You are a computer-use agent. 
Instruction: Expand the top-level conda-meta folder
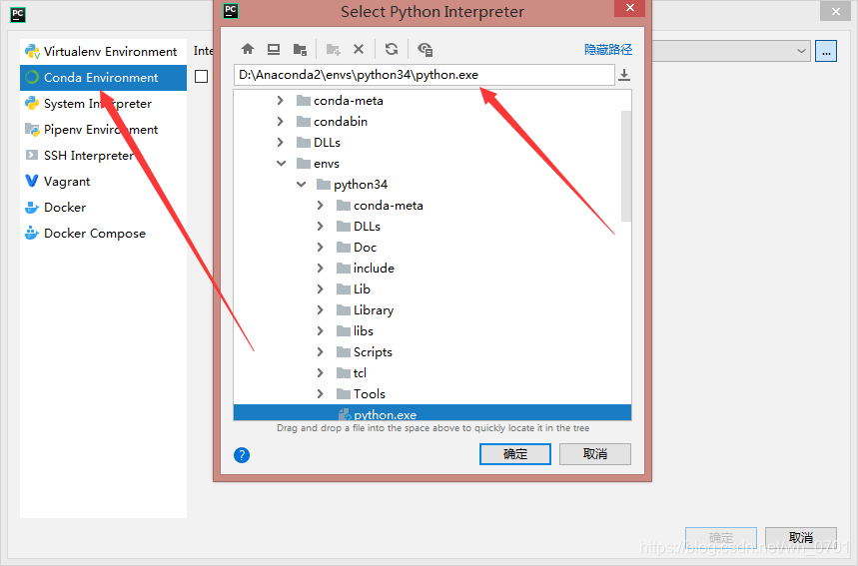pyautogui.click(x=280, y=101)
